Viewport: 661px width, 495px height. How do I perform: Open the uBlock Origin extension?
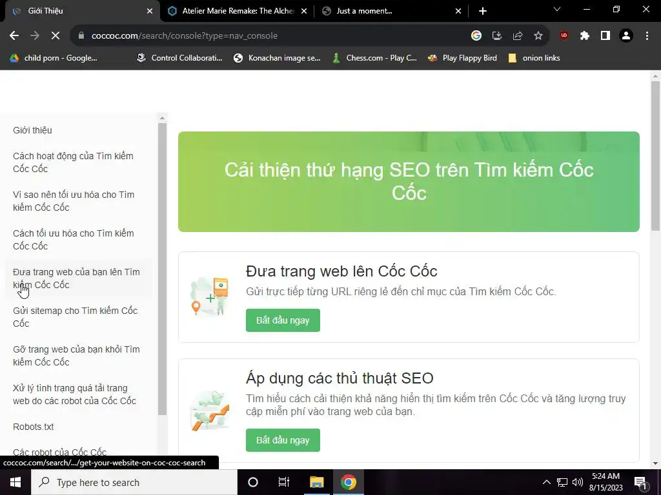pyautogui.click(x=564, y=36)
